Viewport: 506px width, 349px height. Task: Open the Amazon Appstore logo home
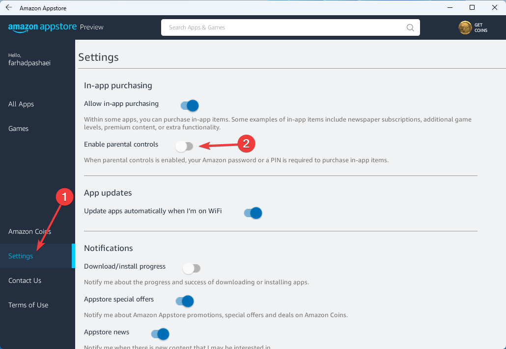[42, 27]
